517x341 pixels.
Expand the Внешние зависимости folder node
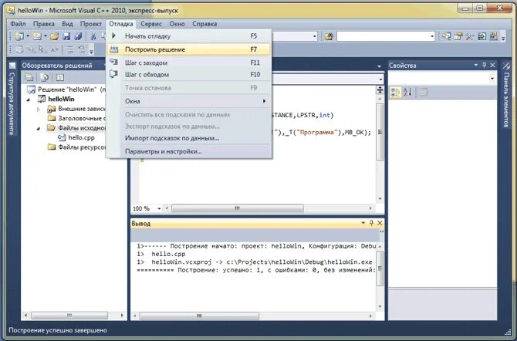[39, 109]
